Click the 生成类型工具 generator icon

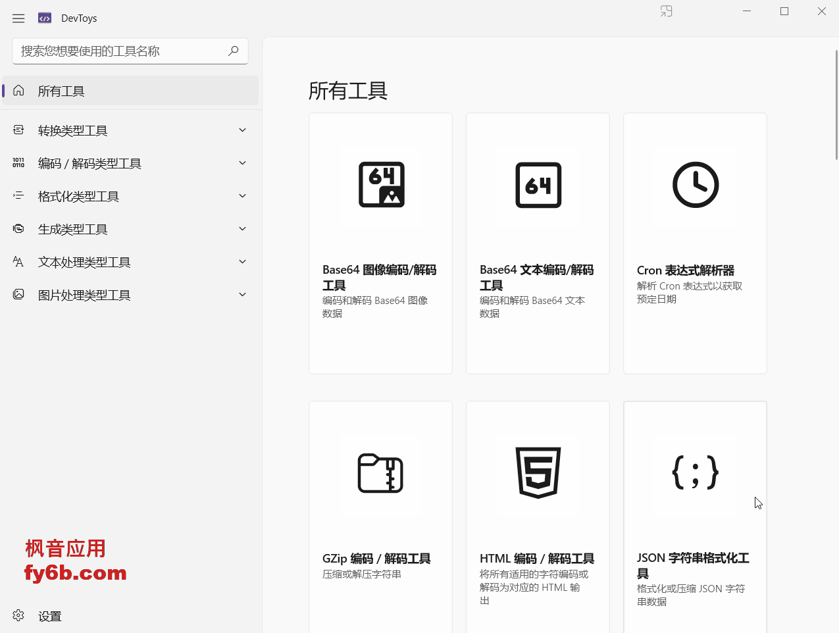click(18, 228)
